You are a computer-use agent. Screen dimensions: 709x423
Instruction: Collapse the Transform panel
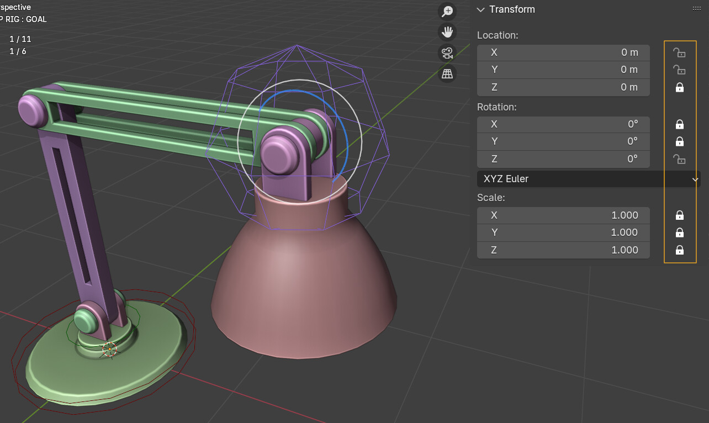point(480,9)
